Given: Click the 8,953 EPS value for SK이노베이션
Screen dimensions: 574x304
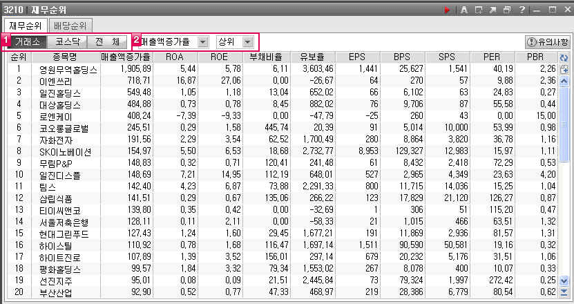Looking at the screenshot, I should click(367, 151).
